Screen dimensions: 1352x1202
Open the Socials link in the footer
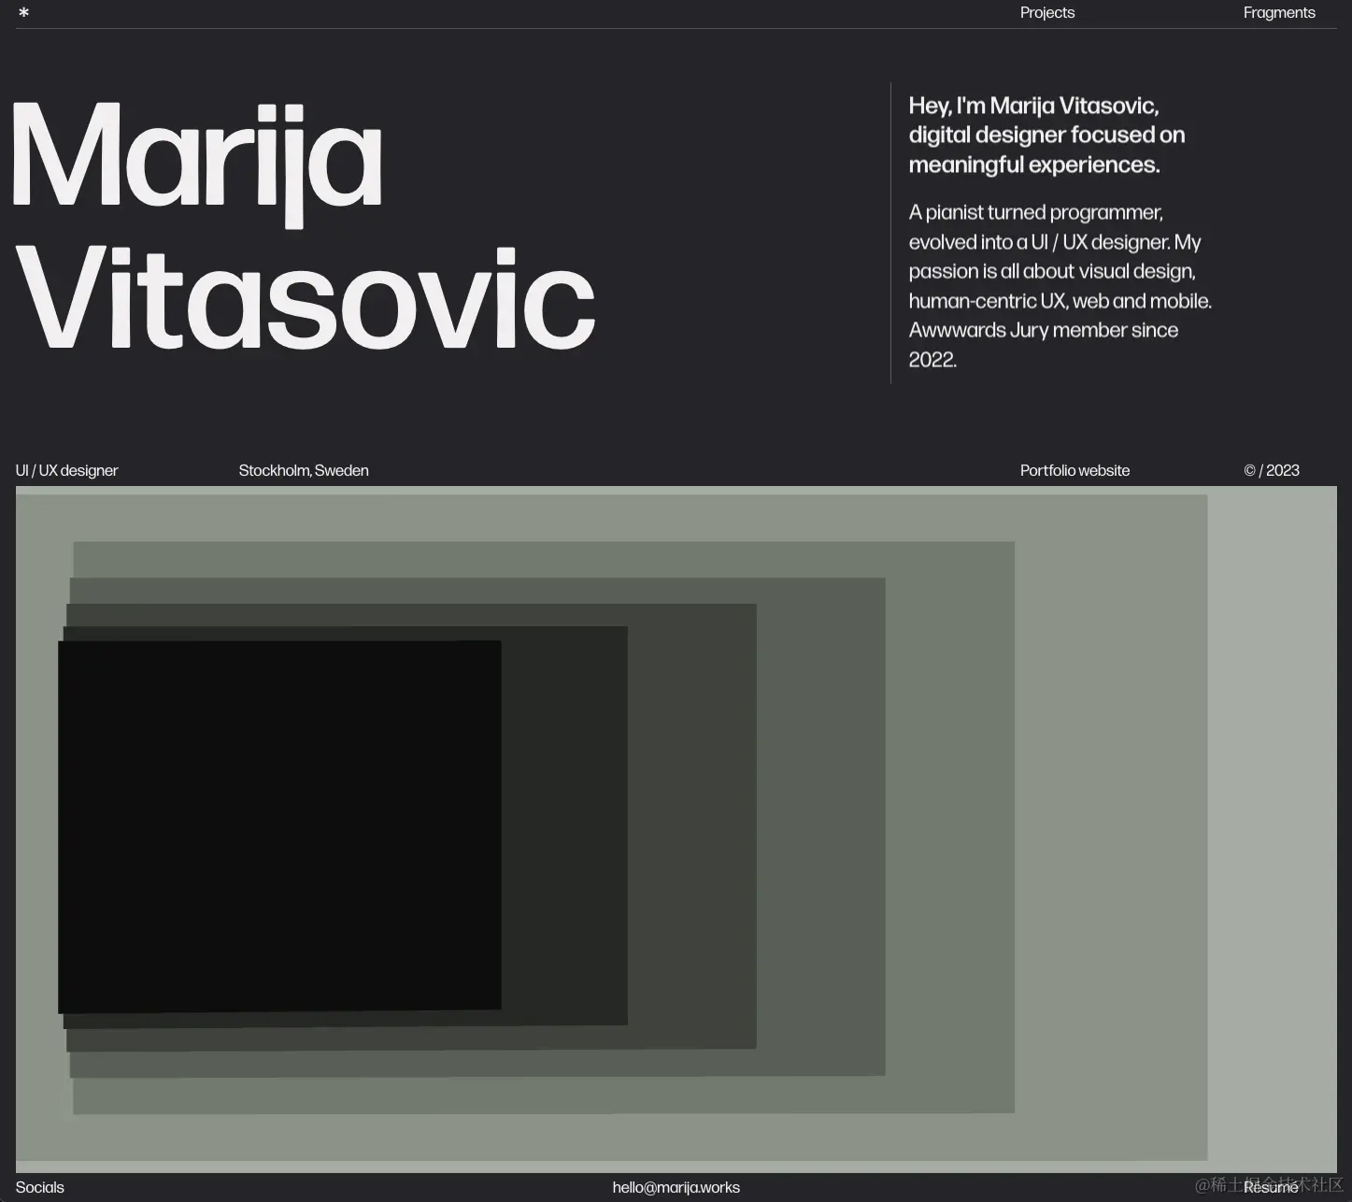40,1187
